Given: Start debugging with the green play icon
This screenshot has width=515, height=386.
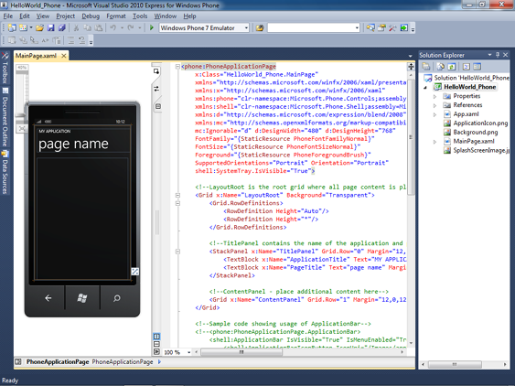Looking at the screenshot, I should pyautogui.click(x=152, y=28).
